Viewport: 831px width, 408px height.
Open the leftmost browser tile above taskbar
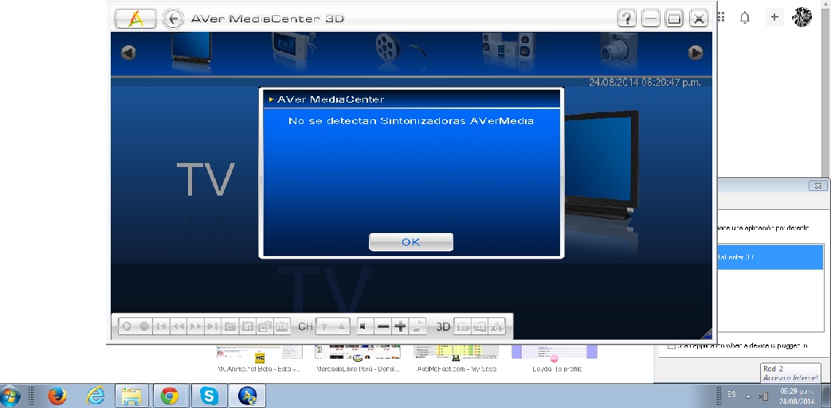260,358
